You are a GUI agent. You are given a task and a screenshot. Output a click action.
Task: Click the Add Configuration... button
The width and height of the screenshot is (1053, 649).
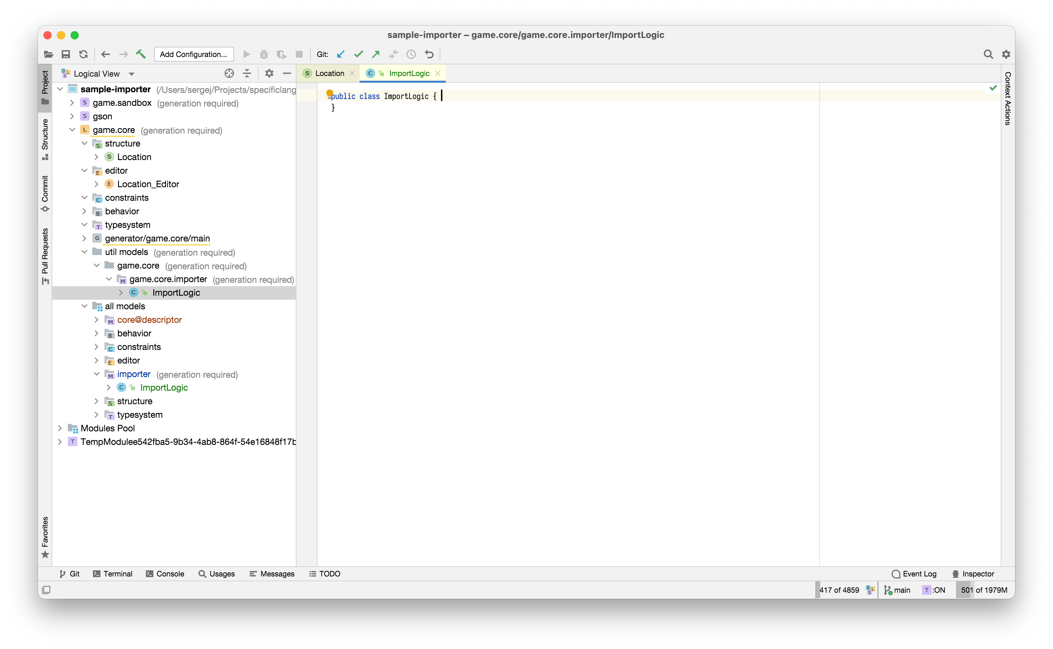tap(194, 54)
